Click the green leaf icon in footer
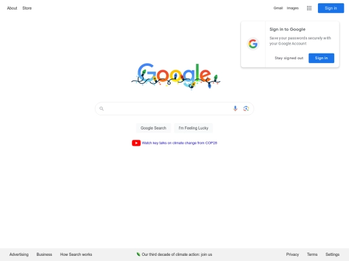The image size is (349, 261). click(138, 255)
